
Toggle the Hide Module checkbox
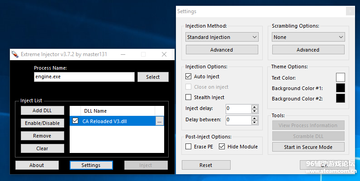pos(222,146)
